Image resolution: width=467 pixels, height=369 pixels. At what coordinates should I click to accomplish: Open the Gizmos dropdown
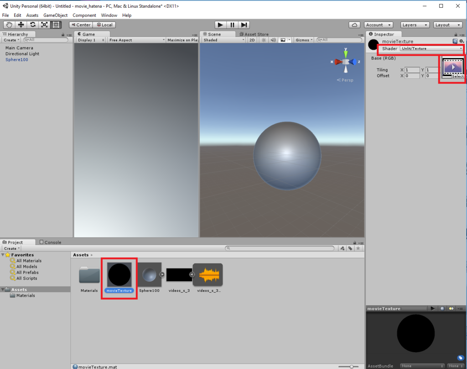pyautogui.click(x=304, y=40)
